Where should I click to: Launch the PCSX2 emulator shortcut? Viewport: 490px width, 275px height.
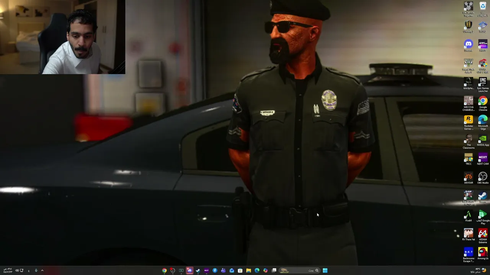[x=483, y=27]
